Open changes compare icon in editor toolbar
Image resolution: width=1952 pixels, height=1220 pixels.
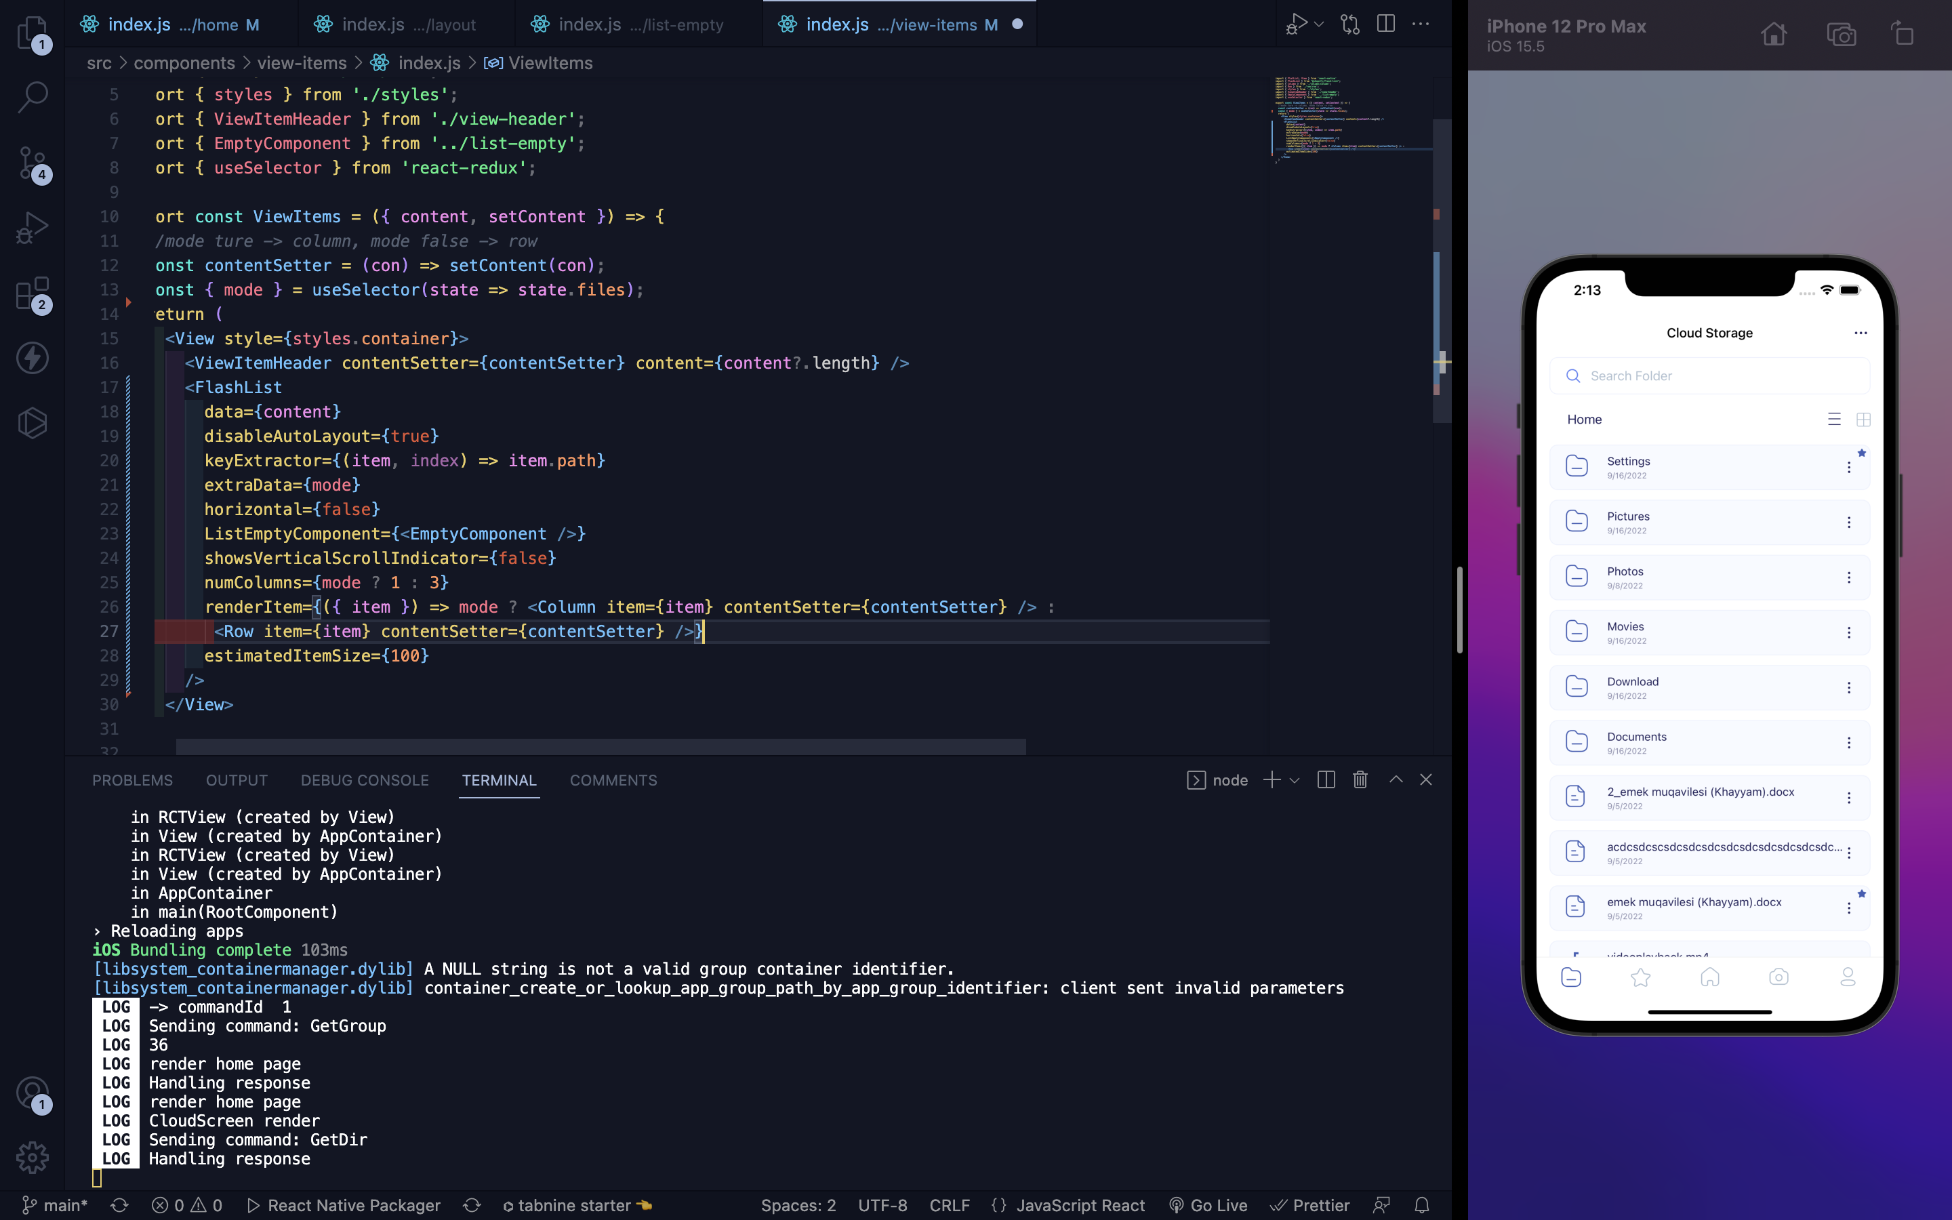click(1349, 24)
